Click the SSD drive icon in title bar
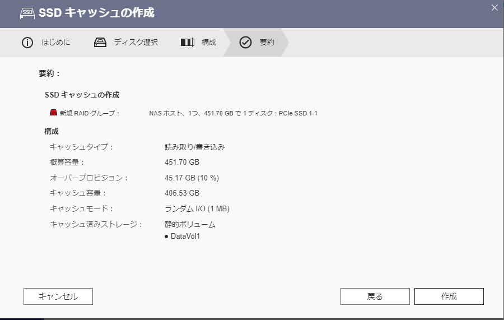This screenshot has width=504, height=320. point(26,12)
